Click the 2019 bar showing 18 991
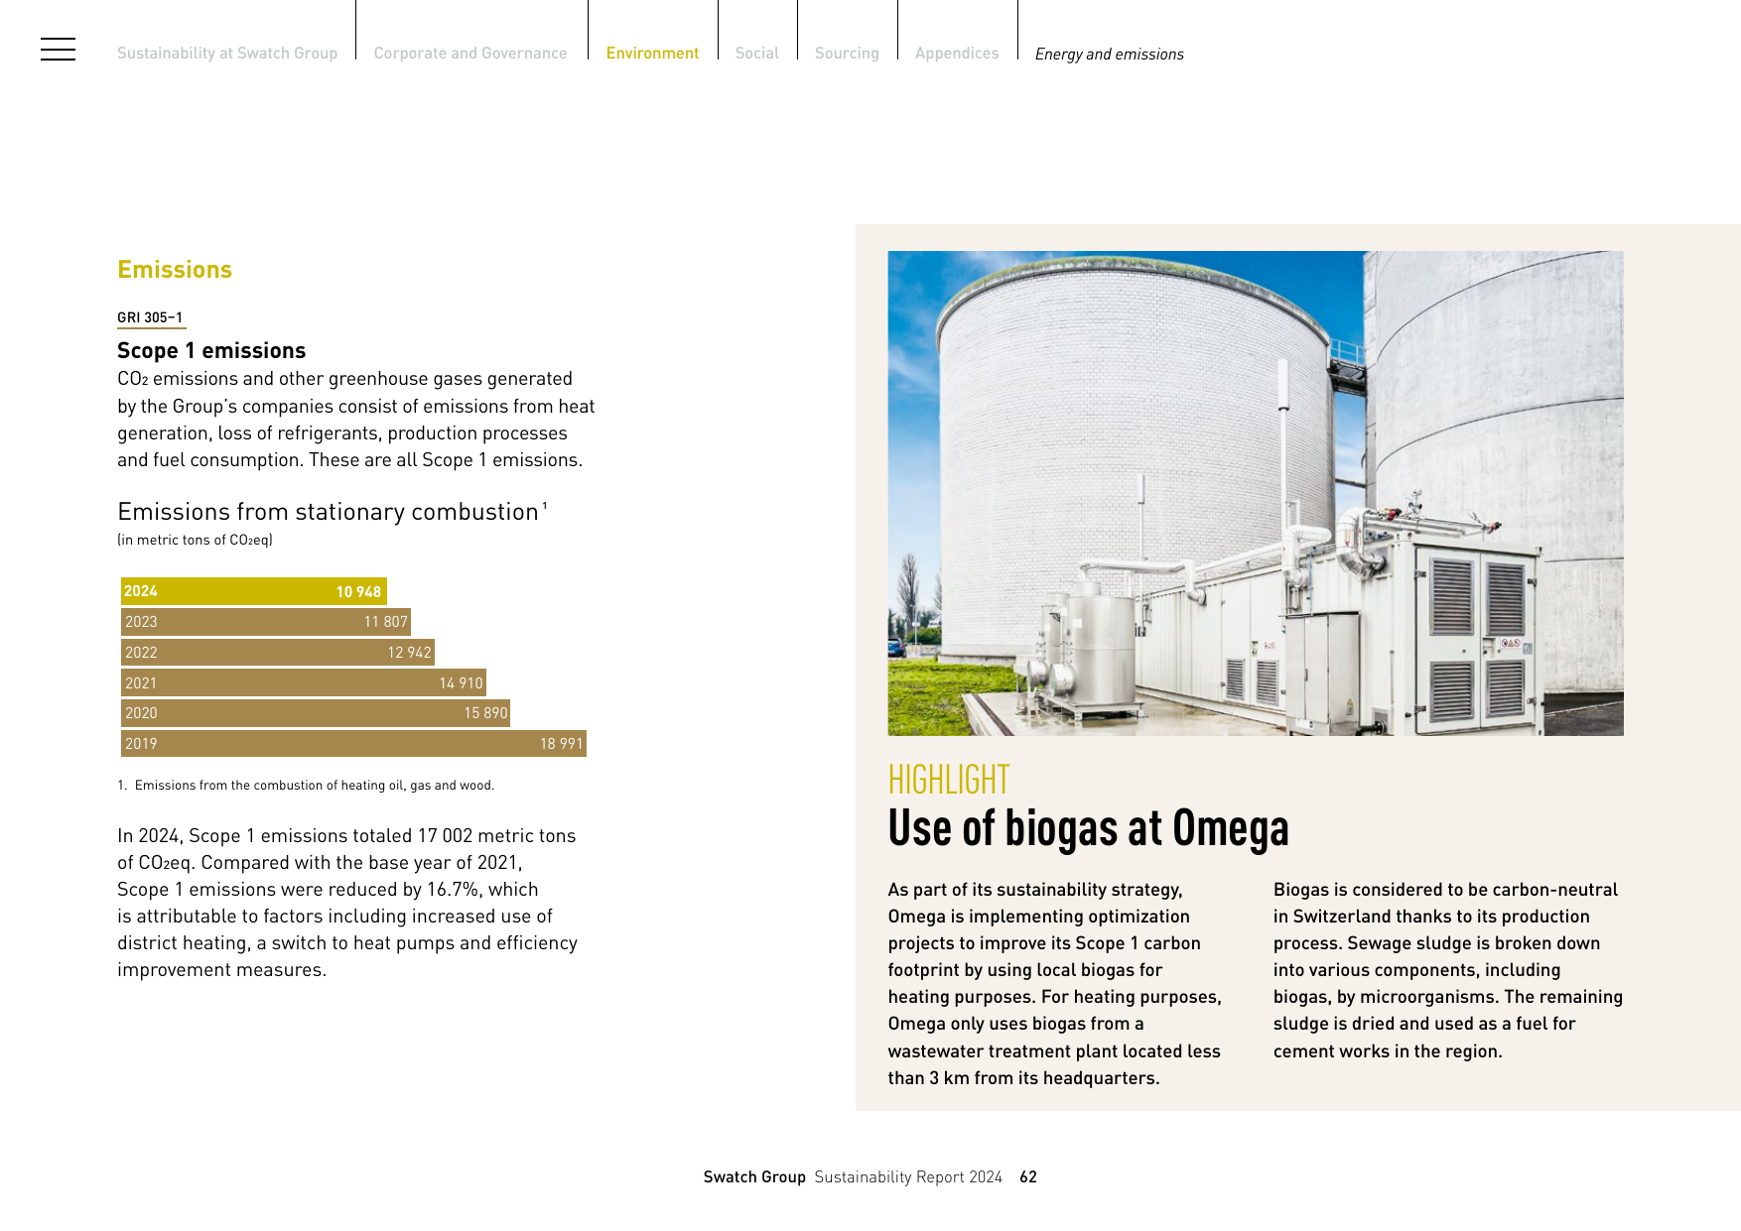Viewport: 1741px width, 1231px height. pos(353,744)
